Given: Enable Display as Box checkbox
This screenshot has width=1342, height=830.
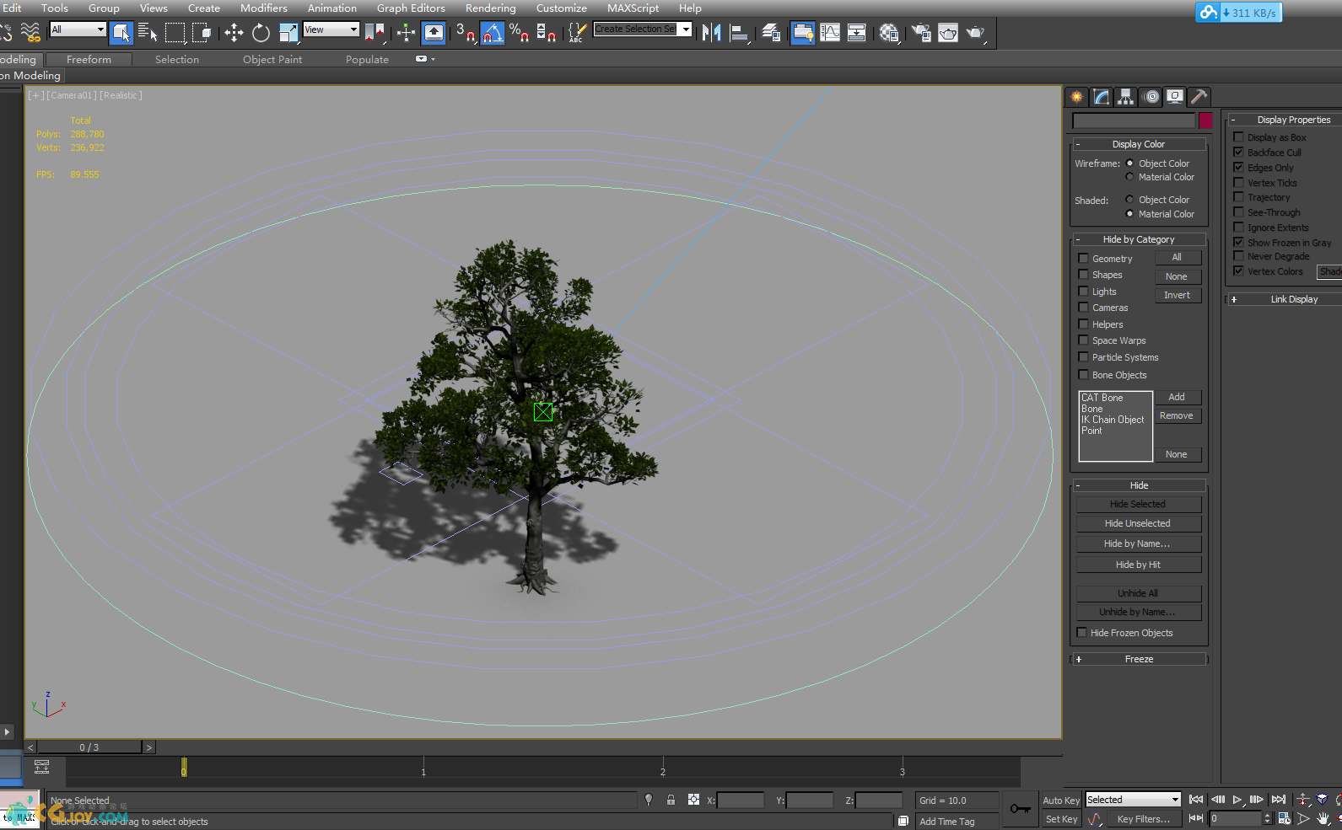Looking at the screenshot, I should (1238, 137).
